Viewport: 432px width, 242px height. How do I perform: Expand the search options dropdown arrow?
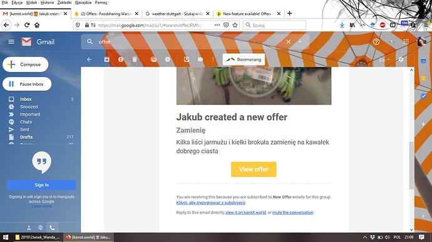click(300, 42)
